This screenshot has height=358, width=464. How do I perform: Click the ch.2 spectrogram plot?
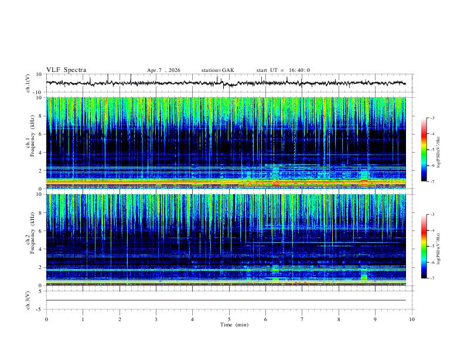[226, 240]
